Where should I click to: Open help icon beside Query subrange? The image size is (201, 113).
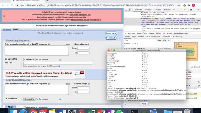click(88, 44)
